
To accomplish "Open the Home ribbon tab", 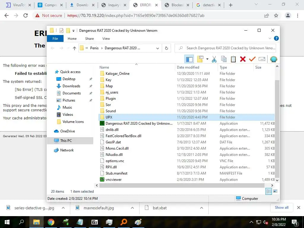I will [x=72, y=39].
